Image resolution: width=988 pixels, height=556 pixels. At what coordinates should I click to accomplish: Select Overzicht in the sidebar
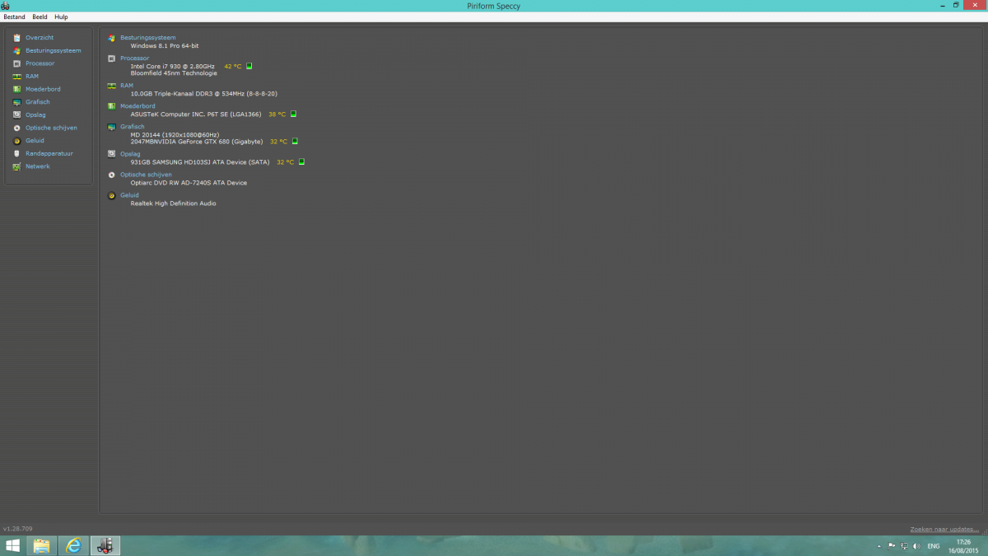[40, 38]
